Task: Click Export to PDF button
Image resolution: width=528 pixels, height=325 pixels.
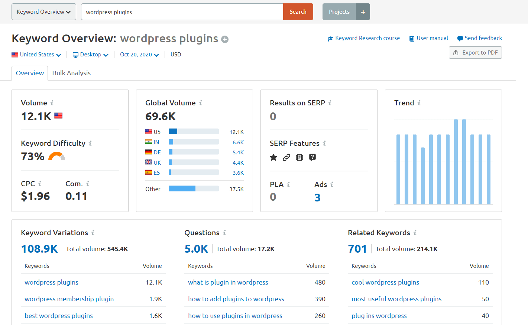Action: (x=475, y=53)
